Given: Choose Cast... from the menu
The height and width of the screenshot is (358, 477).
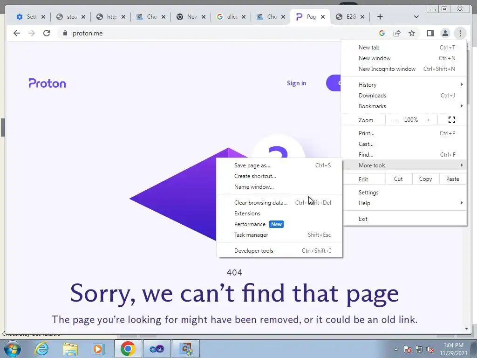Looking at the screenshot, I should tap(405, 144).
